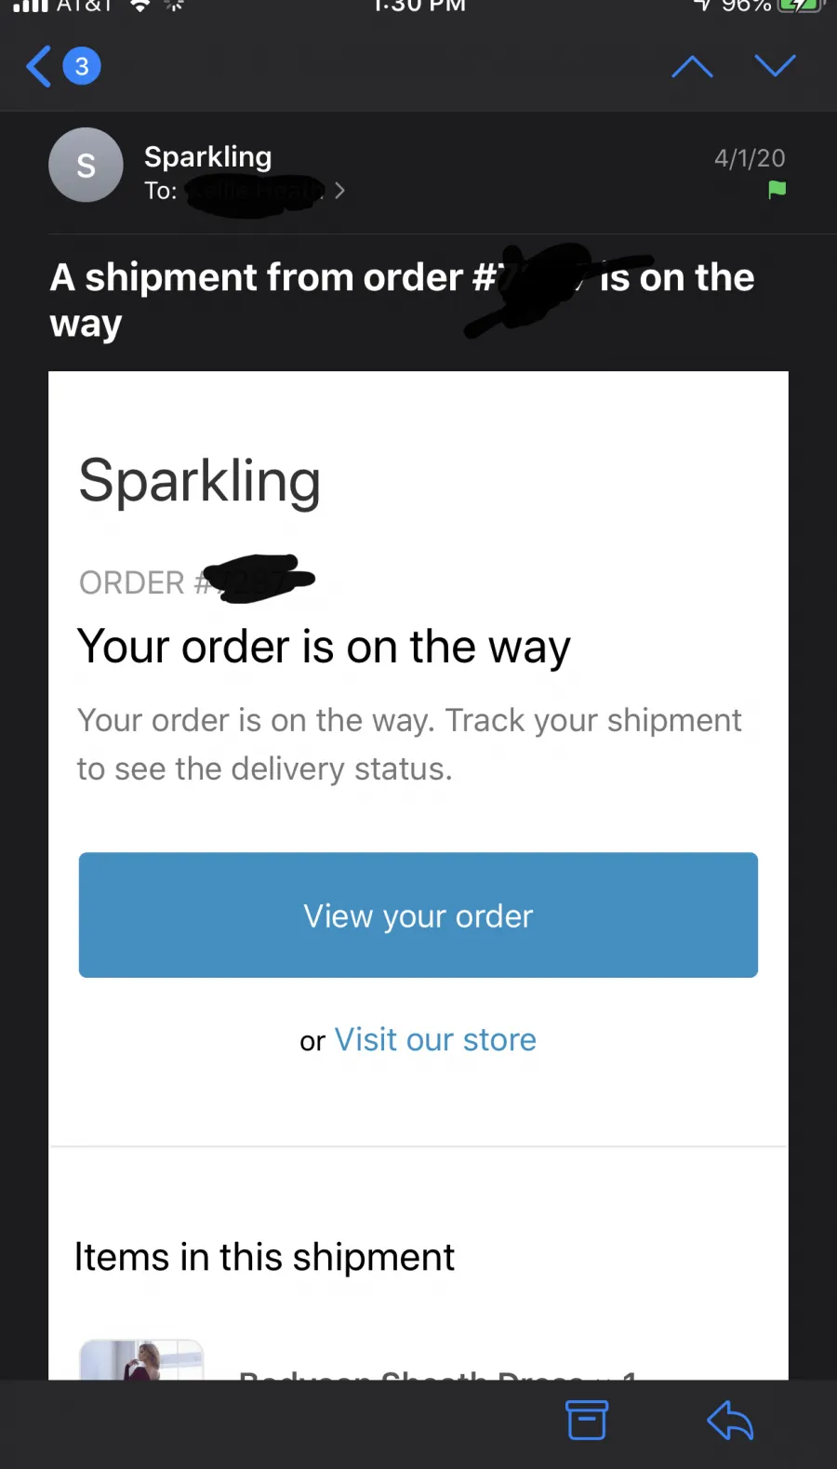Image resolution: width=837 pixels, height=1469 pixels.
Task: Tap the sender avatar with letter S
Action: click(86, 166)
